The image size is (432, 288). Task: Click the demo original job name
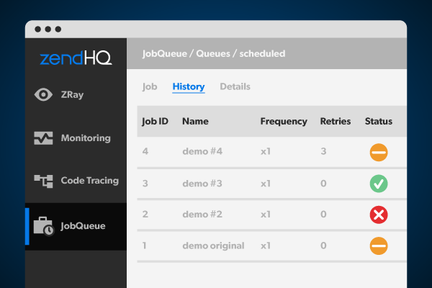(213, 246)
